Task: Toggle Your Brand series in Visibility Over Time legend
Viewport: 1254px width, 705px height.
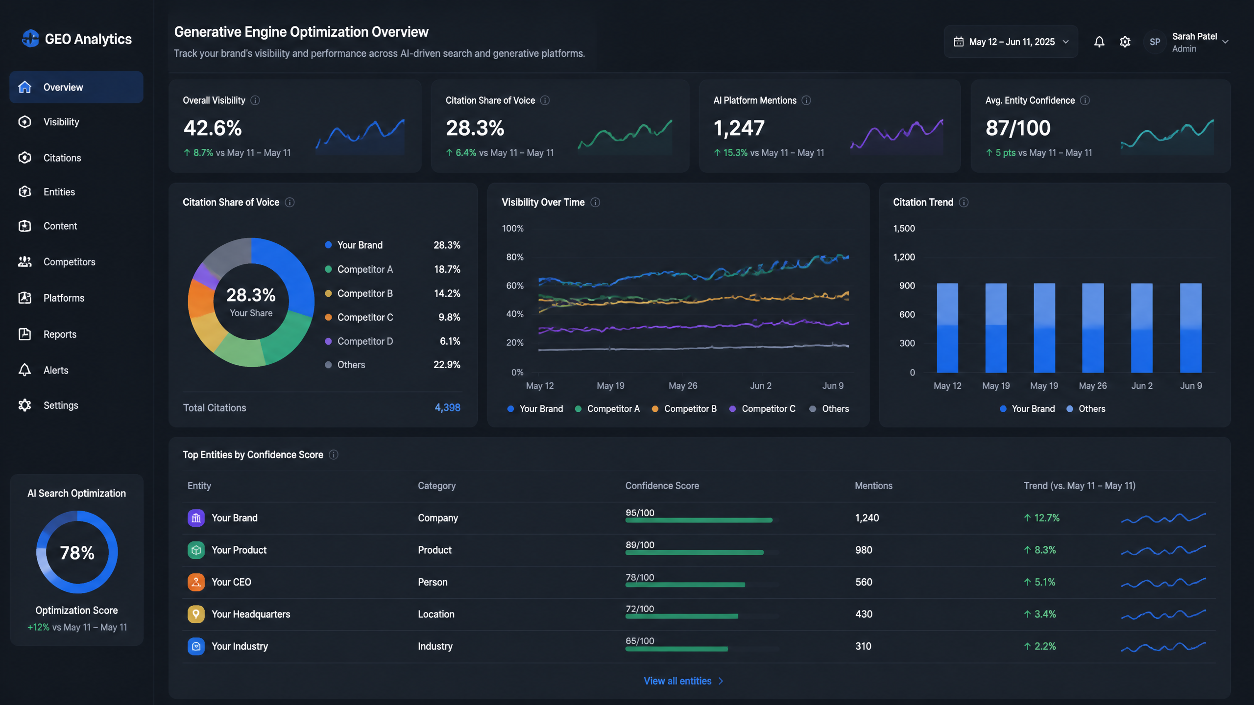Action: click(x=535, y=409)
